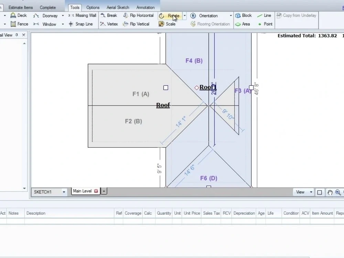Add a new level with the plus button
Image resolution: width=344 pixels, height=258 pixels.
(104, 191)
